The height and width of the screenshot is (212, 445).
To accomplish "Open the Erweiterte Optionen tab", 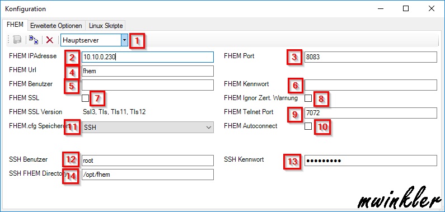I will (56, 26).
